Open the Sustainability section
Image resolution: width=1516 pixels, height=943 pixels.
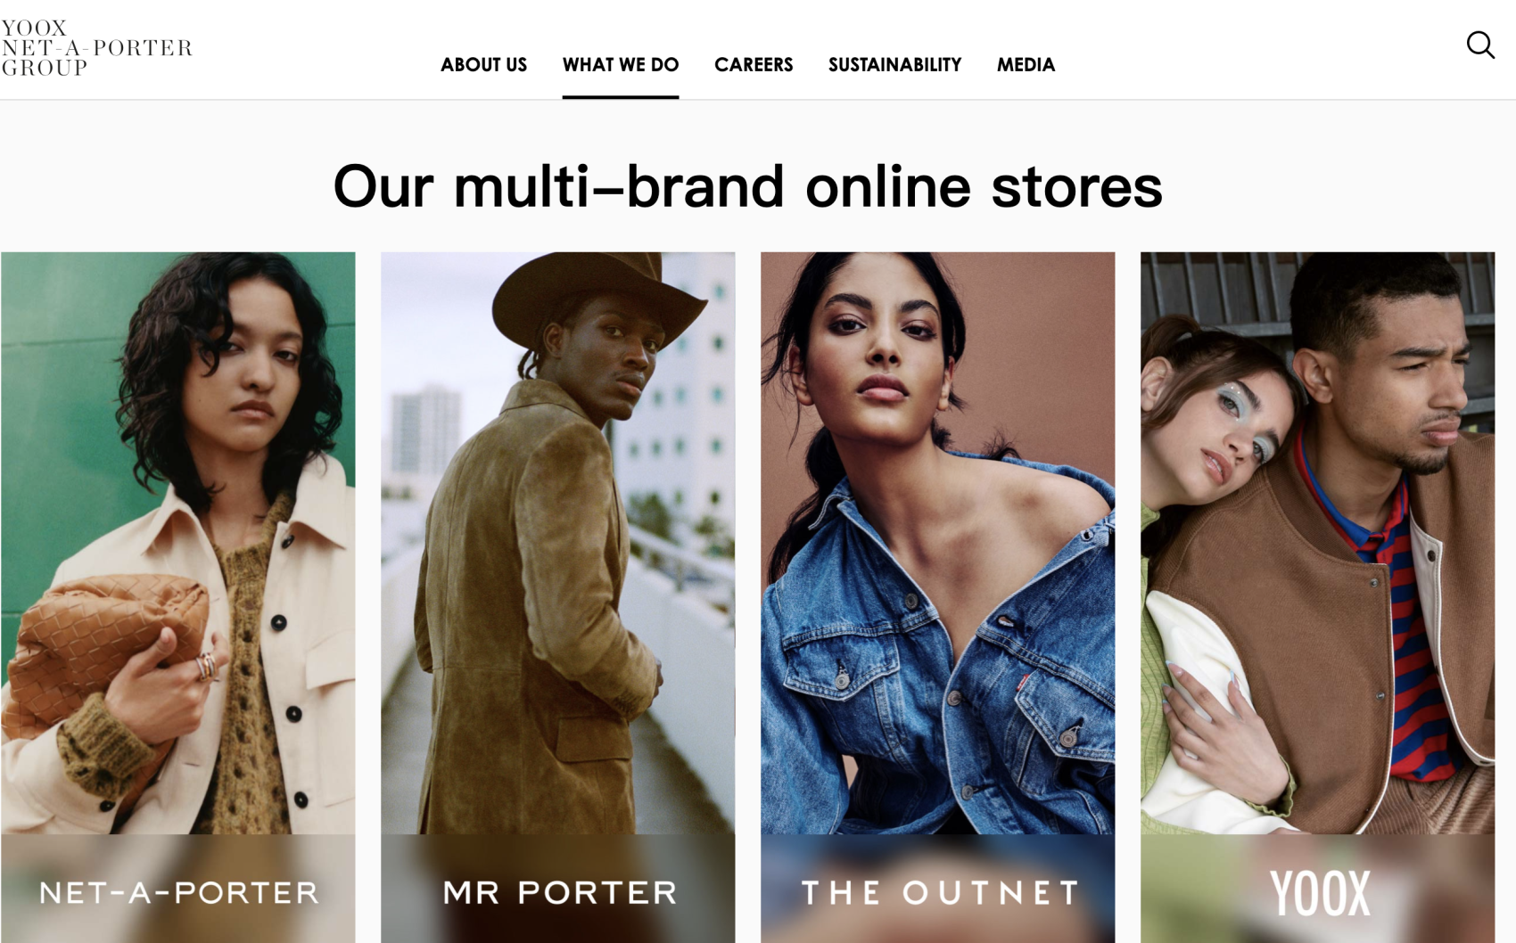click(894, 65)
